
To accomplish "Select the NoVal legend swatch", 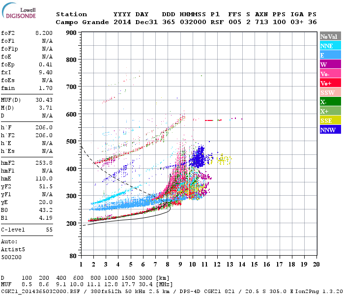I will coord(330,36).
